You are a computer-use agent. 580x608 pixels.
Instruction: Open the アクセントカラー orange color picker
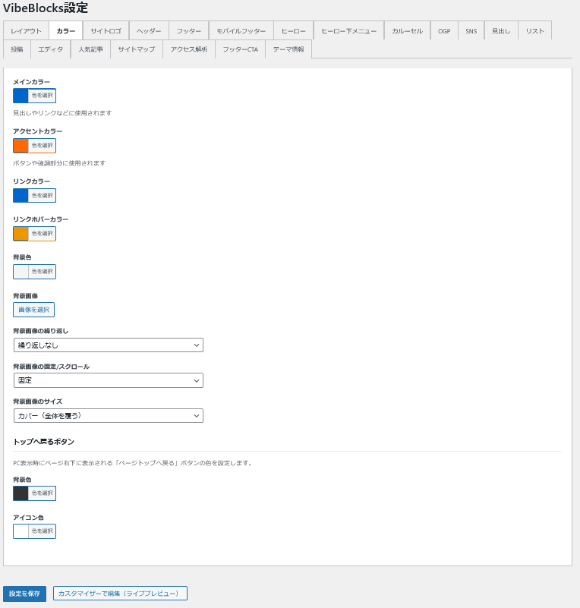coord(34,146)
